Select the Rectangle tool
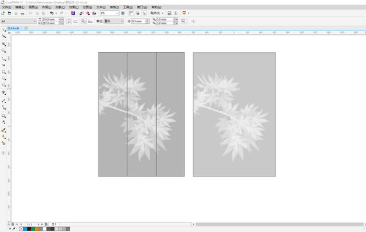 tap(3, 72)
